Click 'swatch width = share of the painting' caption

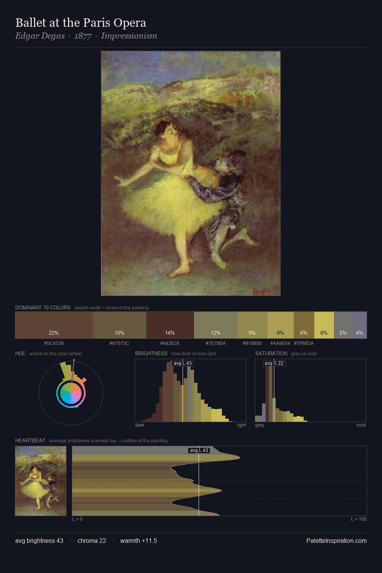pyautogui.click(x=112, y=308)
